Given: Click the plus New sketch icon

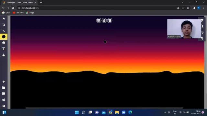Looking at the screenshot, I should [4, 82].
